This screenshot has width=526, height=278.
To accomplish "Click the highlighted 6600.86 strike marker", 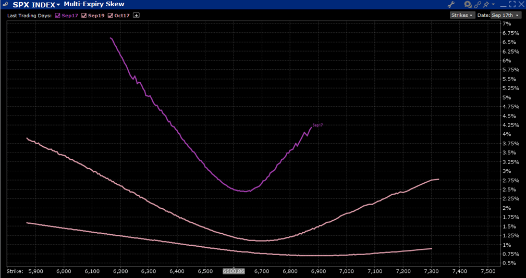I will (235, 271).
